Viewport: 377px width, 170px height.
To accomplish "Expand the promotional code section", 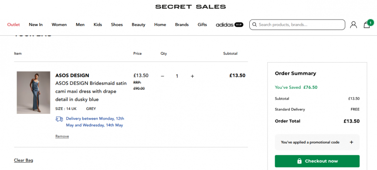I will pos(317,142).
